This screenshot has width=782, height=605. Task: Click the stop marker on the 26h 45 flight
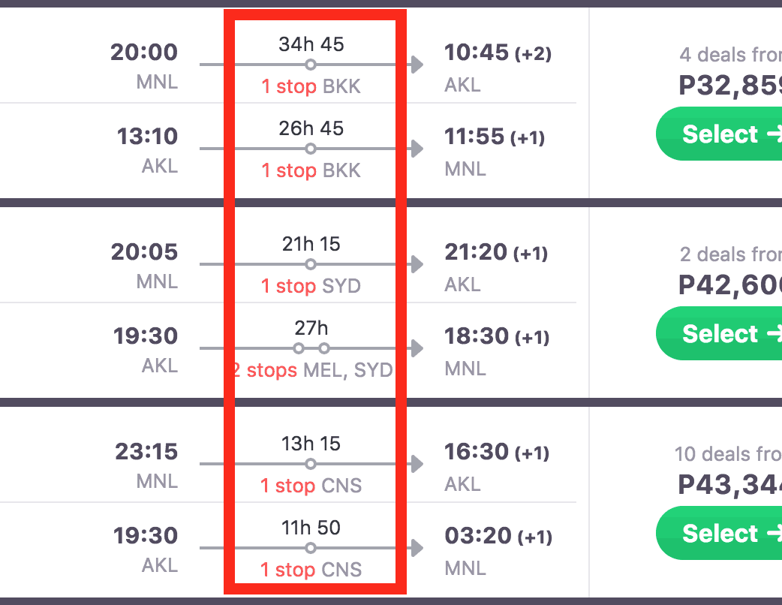point(311,149)
